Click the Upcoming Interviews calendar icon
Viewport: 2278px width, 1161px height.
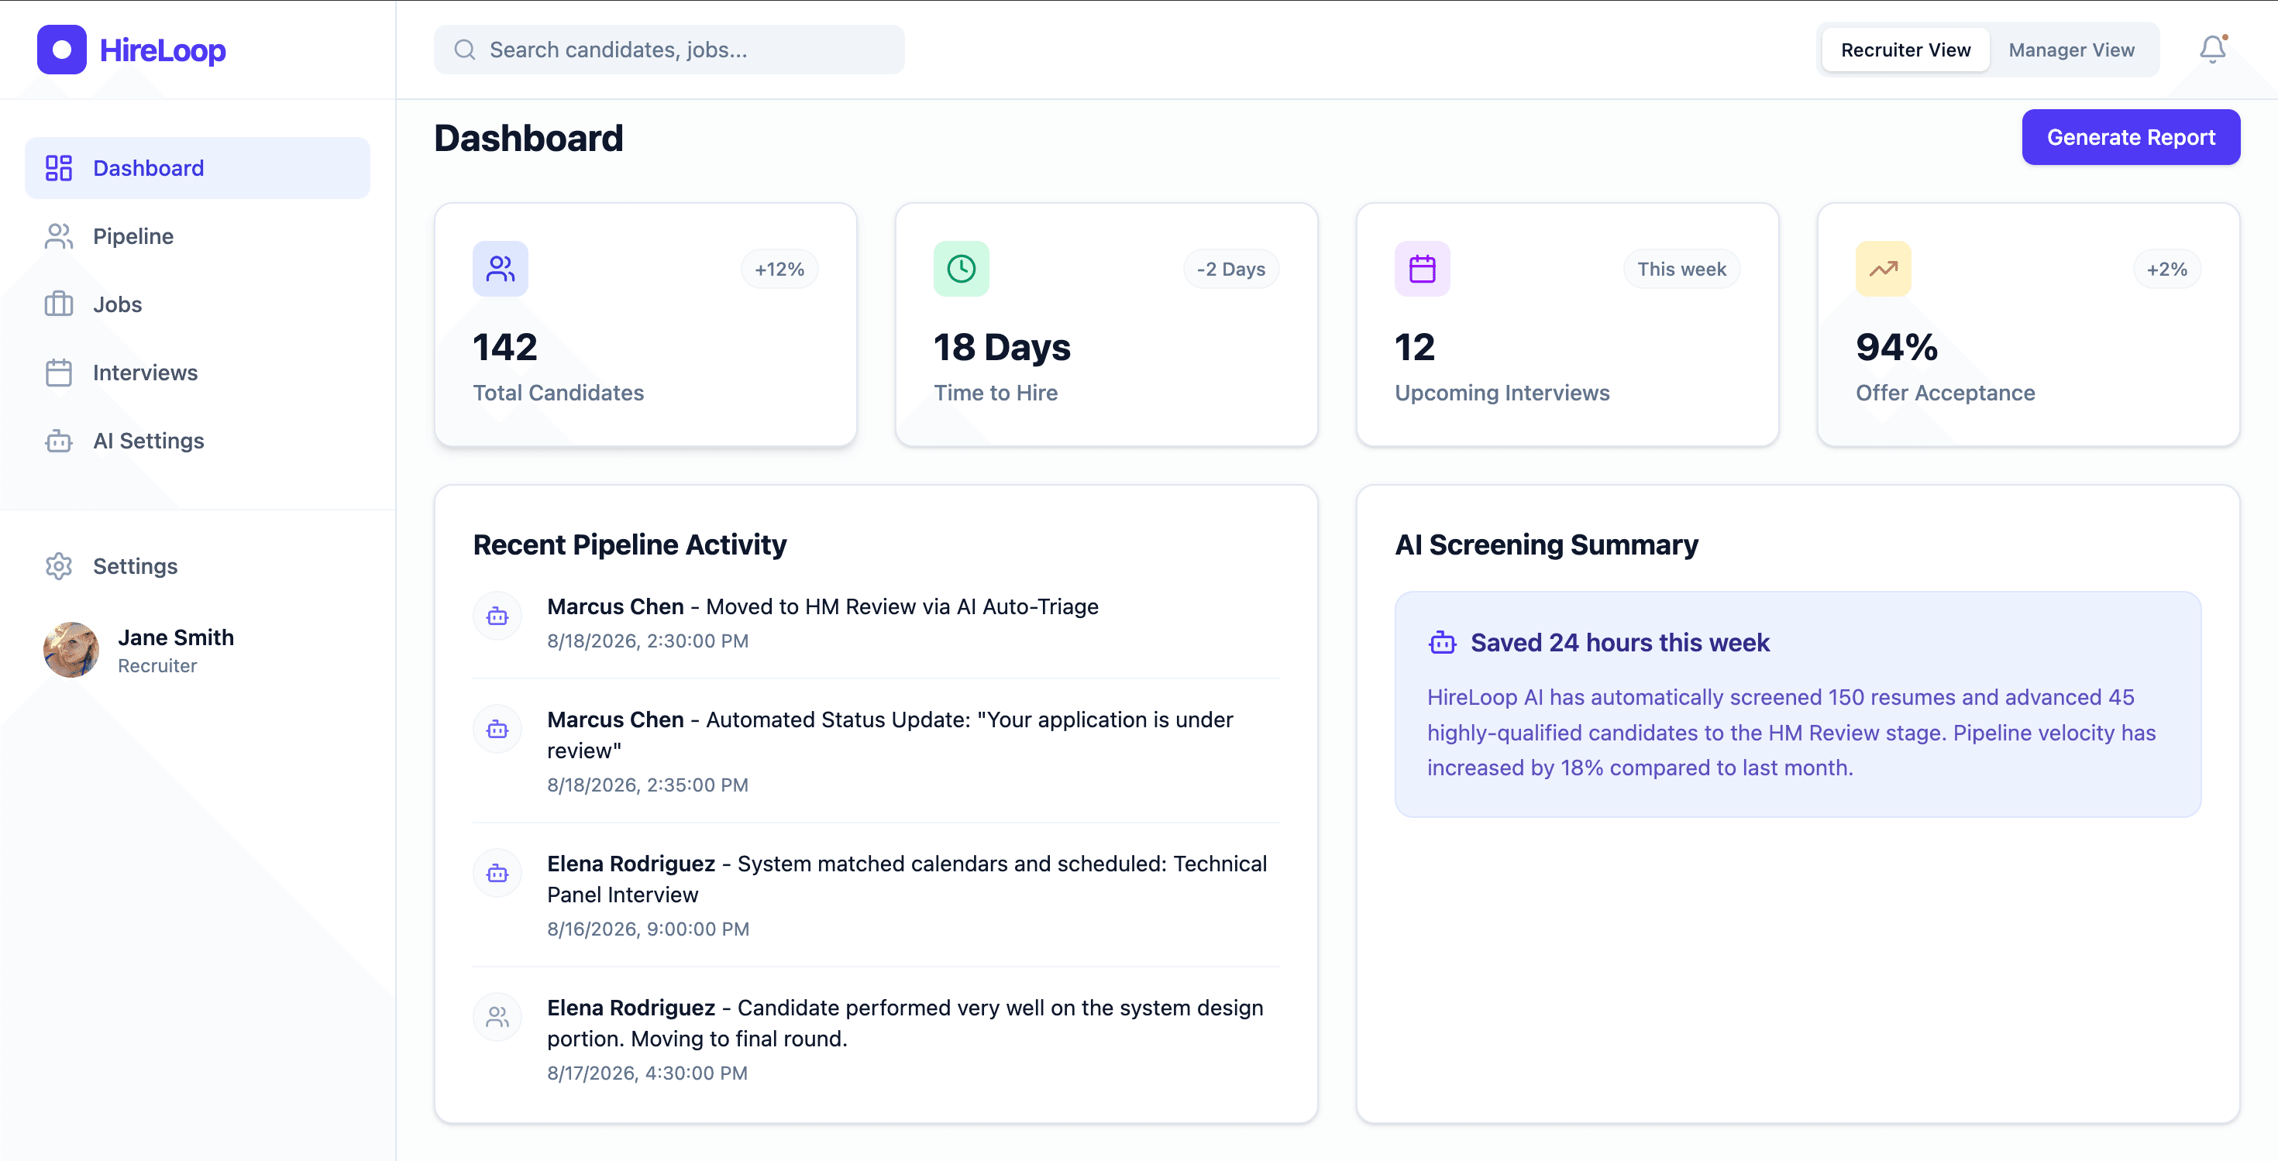[x=1422, y=269]
